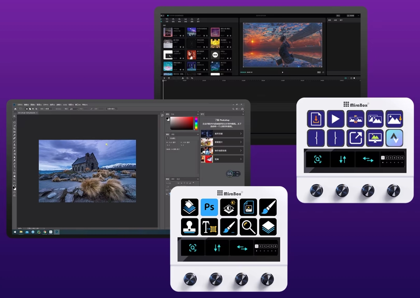Viewport: 420px width, 298px height.
Task: Click Windows Start button on Photoshop taskbar
Action: coord(15,232)
